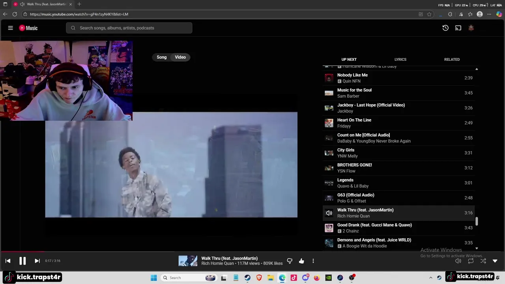Toggle the thumbs up like button
505x284 pixels.
[x=301, y=261]
